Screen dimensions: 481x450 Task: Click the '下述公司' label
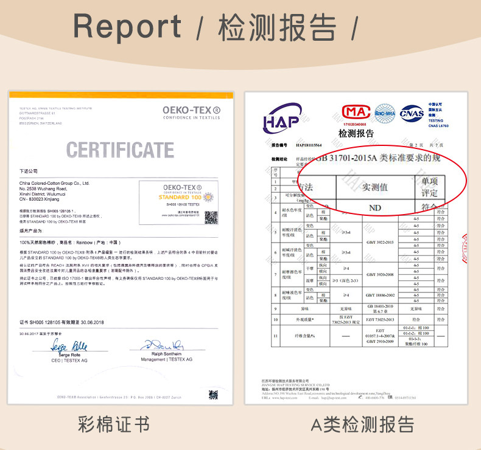29,171
